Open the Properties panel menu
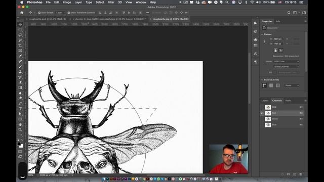 pyautogui.click(x=305, y=21)
